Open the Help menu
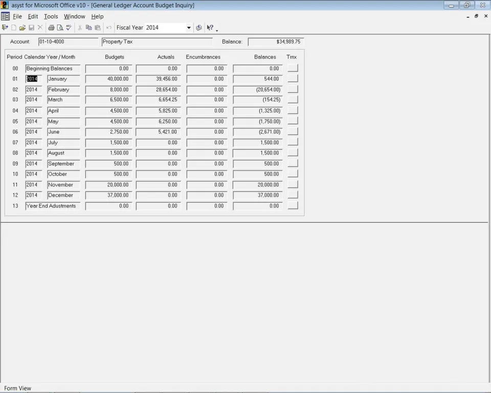This screenshot has width=491, height=393. pos(97,16)
